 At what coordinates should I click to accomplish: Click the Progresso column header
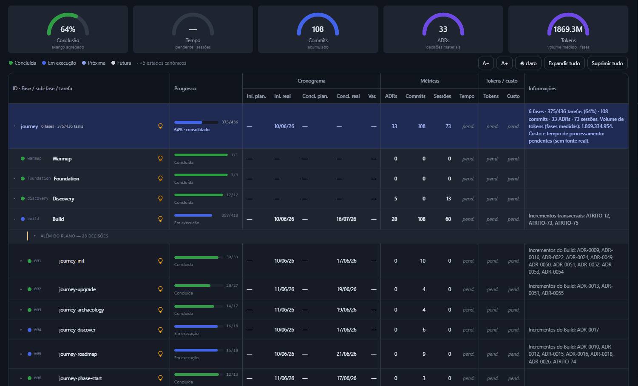tap(185, 89)
